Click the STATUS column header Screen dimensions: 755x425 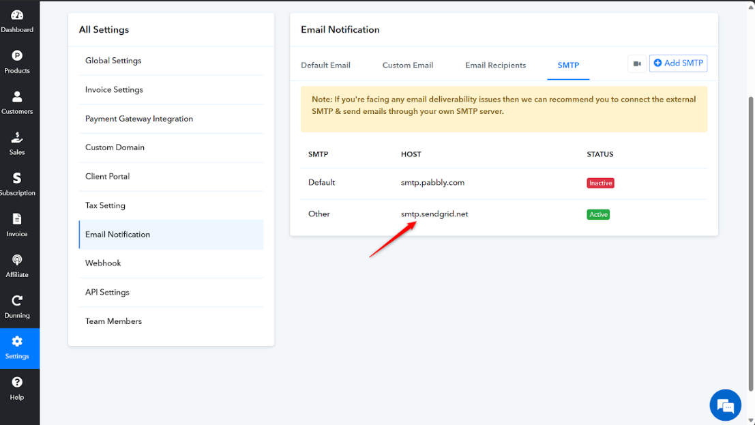(x=599, y=154)
